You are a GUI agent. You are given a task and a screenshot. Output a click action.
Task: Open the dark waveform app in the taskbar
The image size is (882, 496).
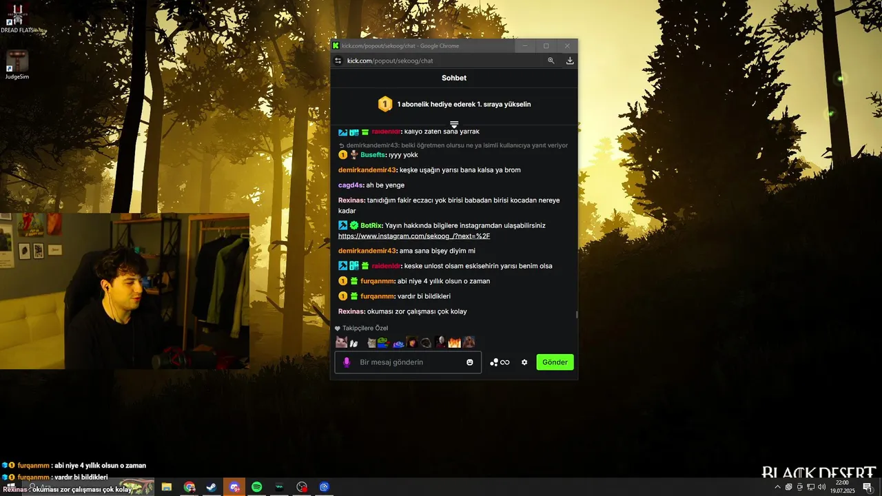tap(279, 487)
